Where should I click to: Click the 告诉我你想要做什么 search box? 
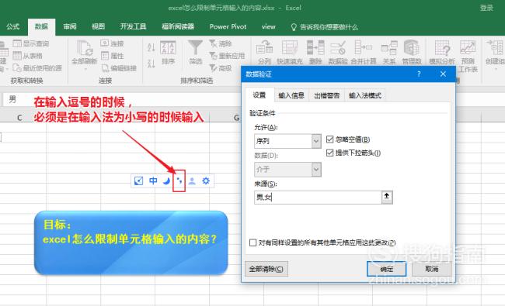click(x=325, y=26)
